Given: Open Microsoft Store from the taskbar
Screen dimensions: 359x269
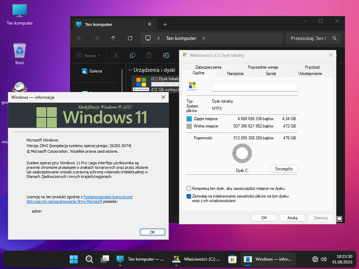Looking at the screenshot, I should [232, 259].
